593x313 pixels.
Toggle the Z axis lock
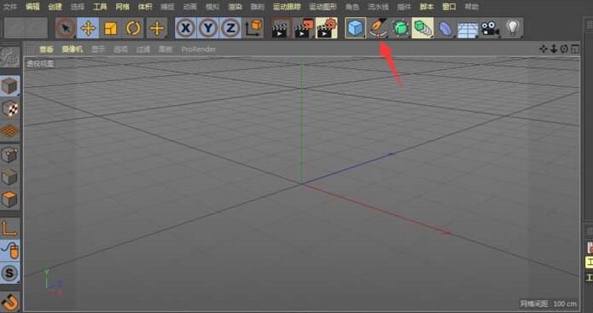[x=230, y=28]
